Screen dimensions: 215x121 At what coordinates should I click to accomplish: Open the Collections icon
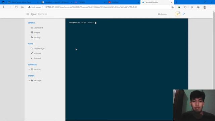coord(198,7)
